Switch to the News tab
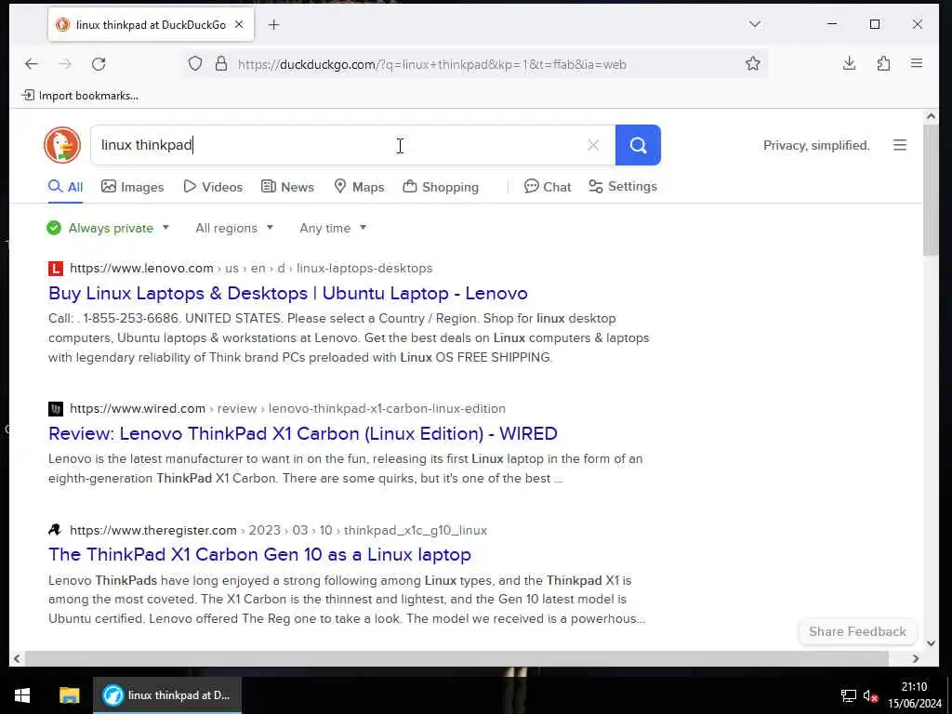The width and height of the screenshot is (952, 714). tap(287, 187)
